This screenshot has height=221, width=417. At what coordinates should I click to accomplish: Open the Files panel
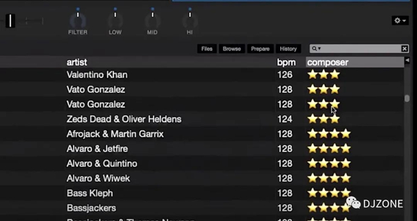coord(207,49)
